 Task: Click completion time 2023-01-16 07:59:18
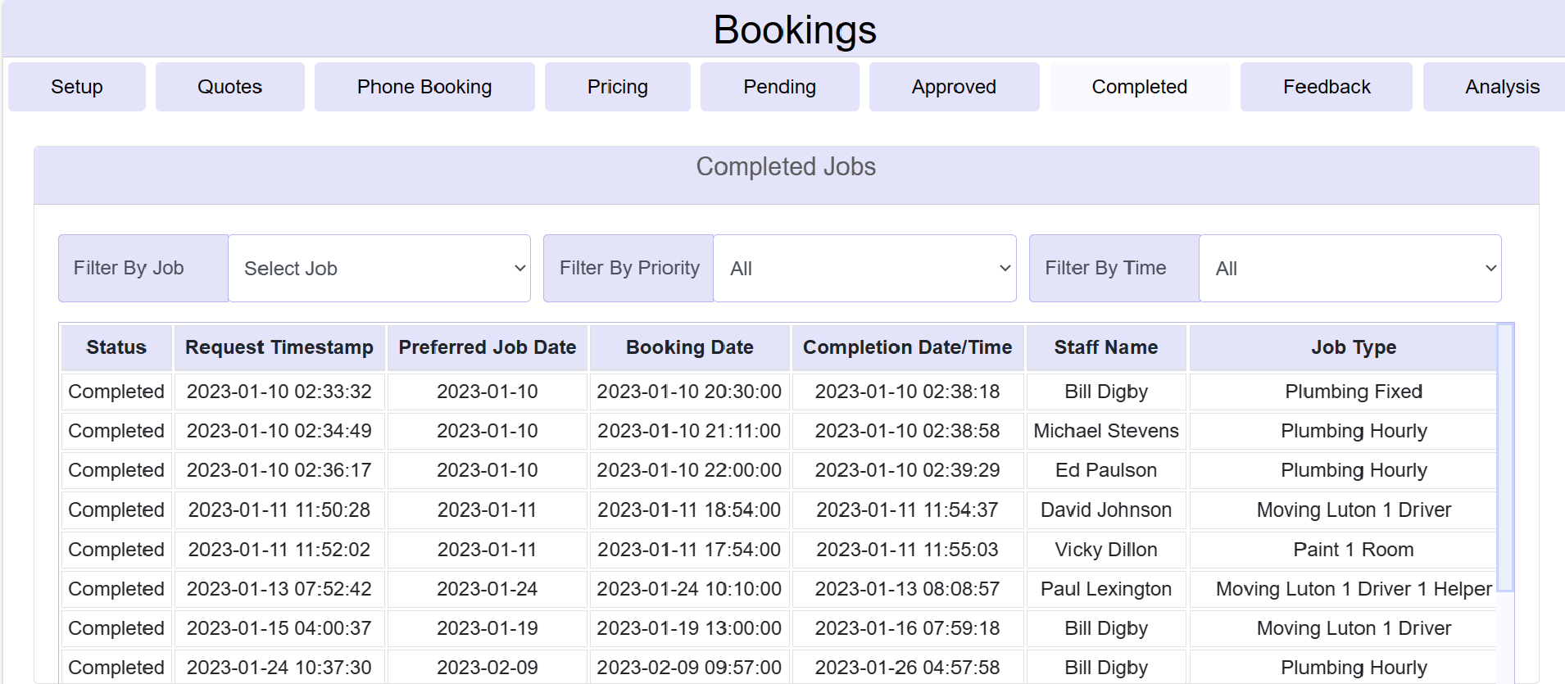pyautogui.click(x=908, y=628)
